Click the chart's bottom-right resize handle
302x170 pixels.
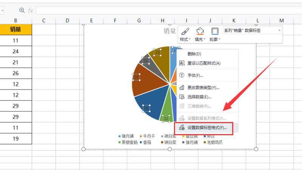click(256, 149)
